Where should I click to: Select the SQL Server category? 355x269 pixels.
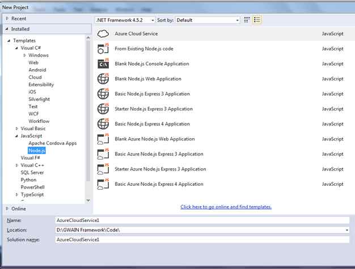click(x=32, y=173)
